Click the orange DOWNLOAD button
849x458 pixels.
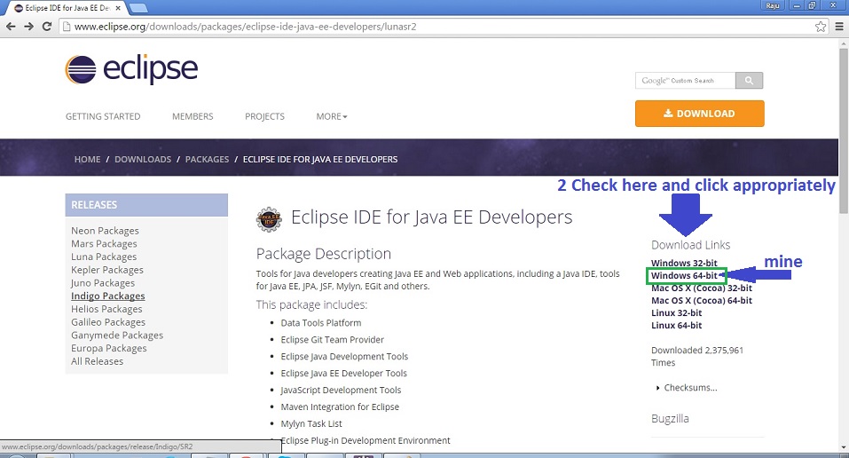(700, 114)
